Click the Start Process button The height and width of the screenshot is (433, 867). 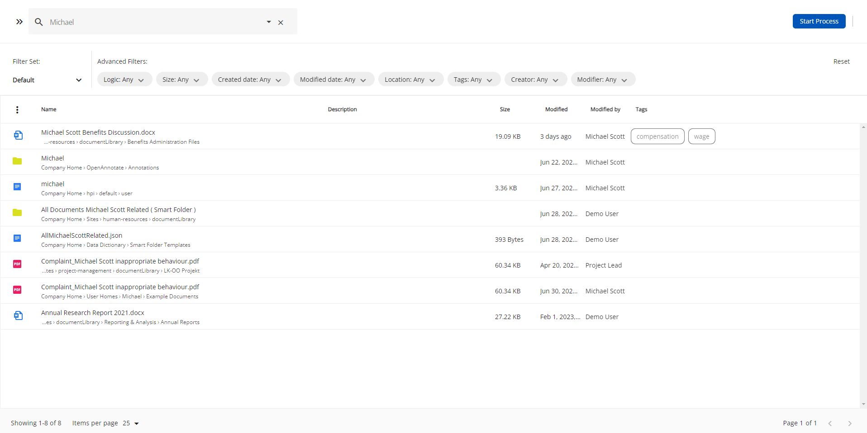tap(819, 21)
